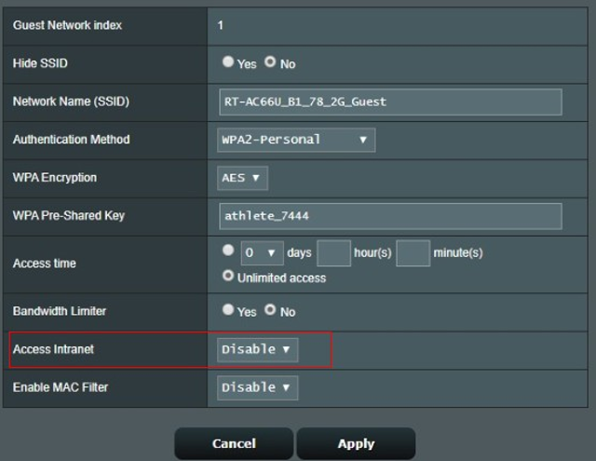Click the Authentication Method row label
596x461 pixels.
pyautogui.click(x=71, y=140)
